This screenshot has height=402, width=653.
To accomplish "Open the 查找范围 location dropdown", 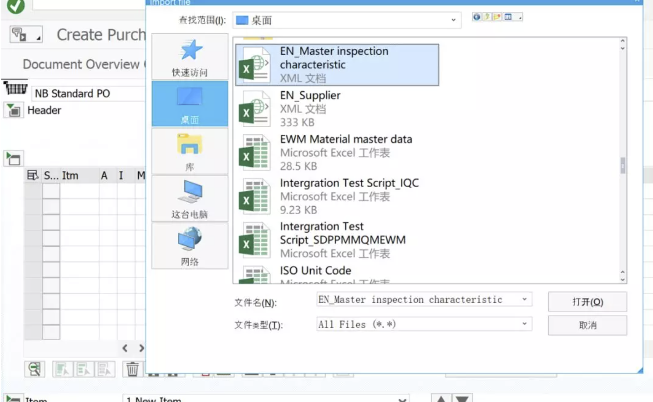I will tap(453, 20).
